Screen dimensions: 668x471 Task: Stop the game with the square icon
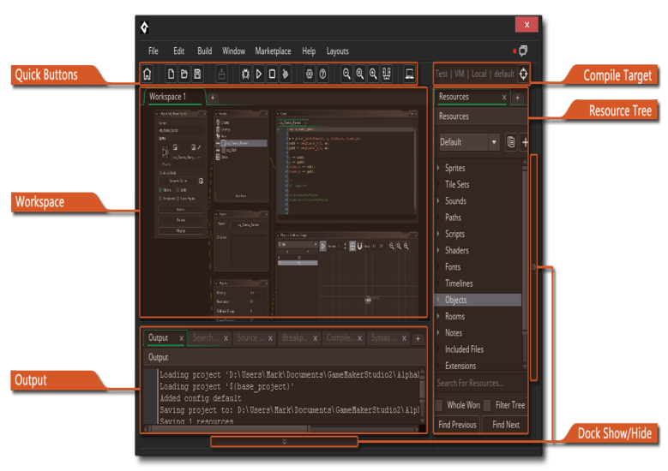coord(272,74)
